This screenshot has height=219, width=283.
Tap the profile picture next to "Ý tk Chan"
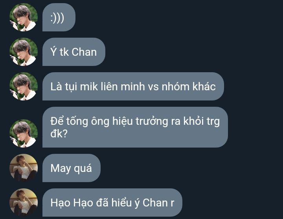[x=24, y=52]
